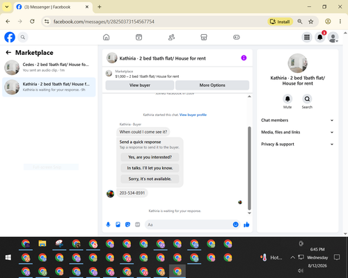Viewport: 348px width, 278px height.
Task: Open the account profile avatar menu
Action: (333, 37)
